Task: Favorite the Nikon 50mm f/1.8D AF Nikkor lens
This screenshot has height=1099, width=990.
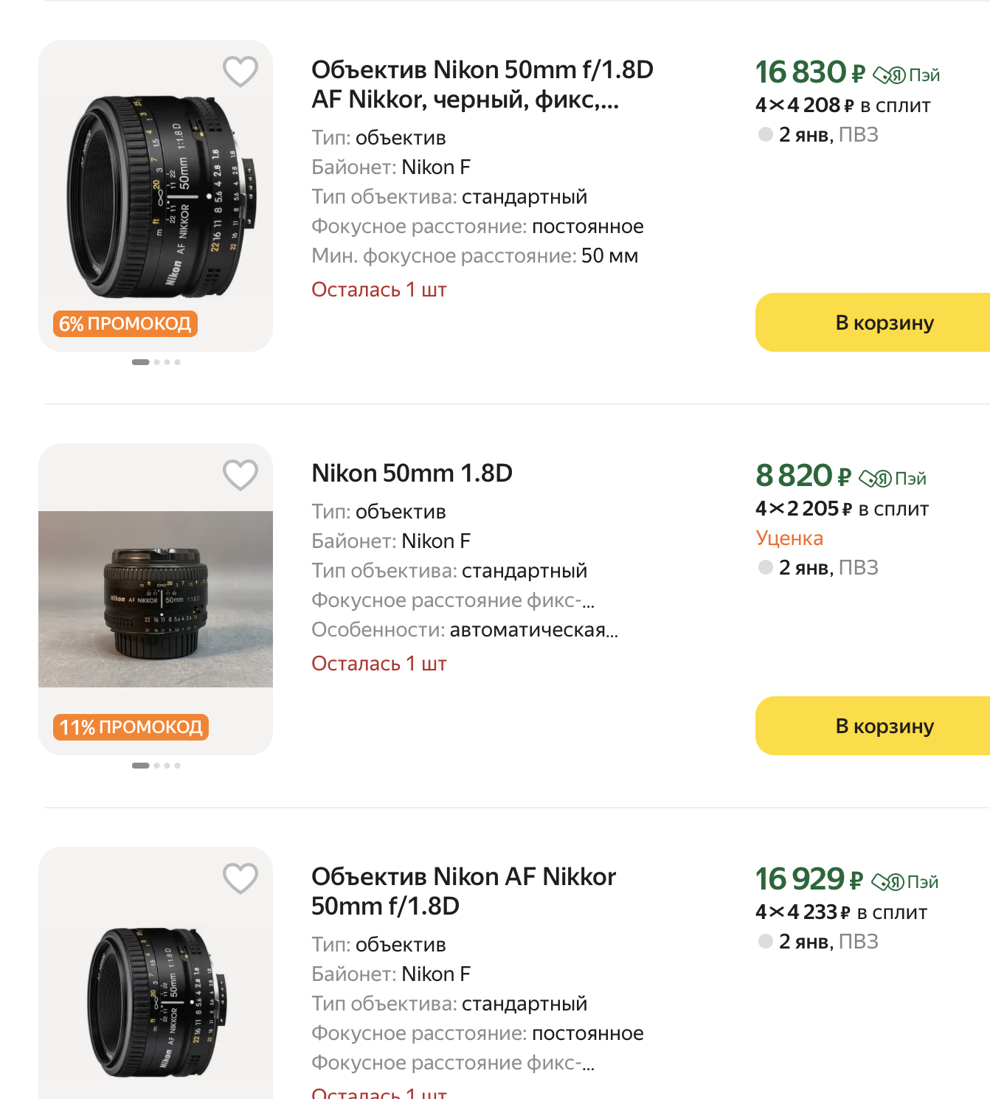Action: (240, 72)
